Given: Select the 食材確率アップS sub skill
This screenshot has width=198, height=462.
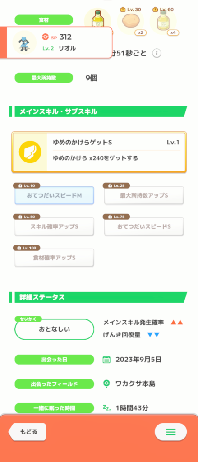Looking at the screenshot, I should [55, 258].
